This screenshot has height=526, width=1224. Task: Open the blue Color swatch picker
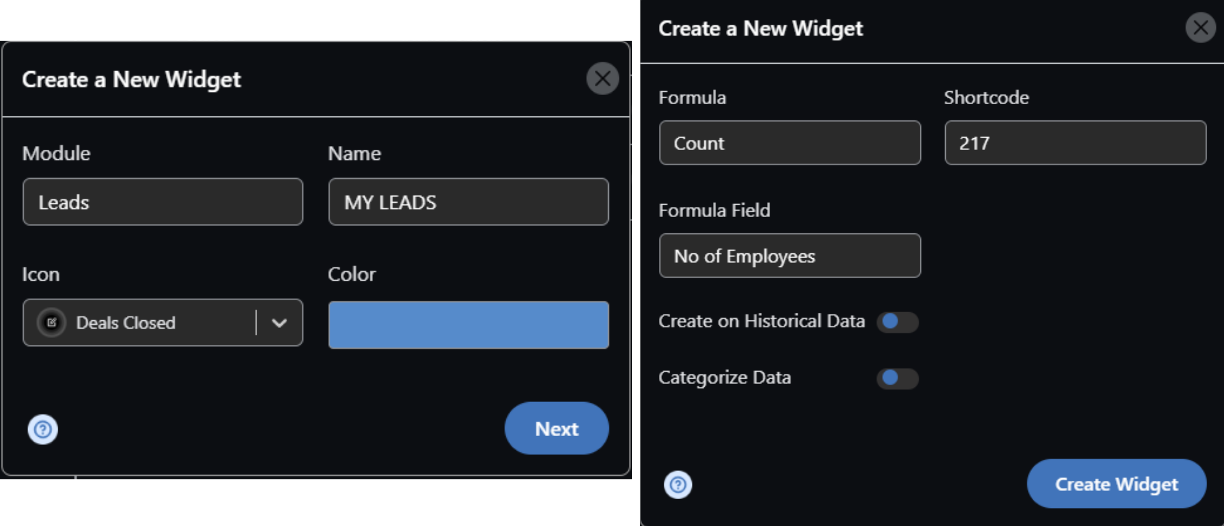pos(469,325)
